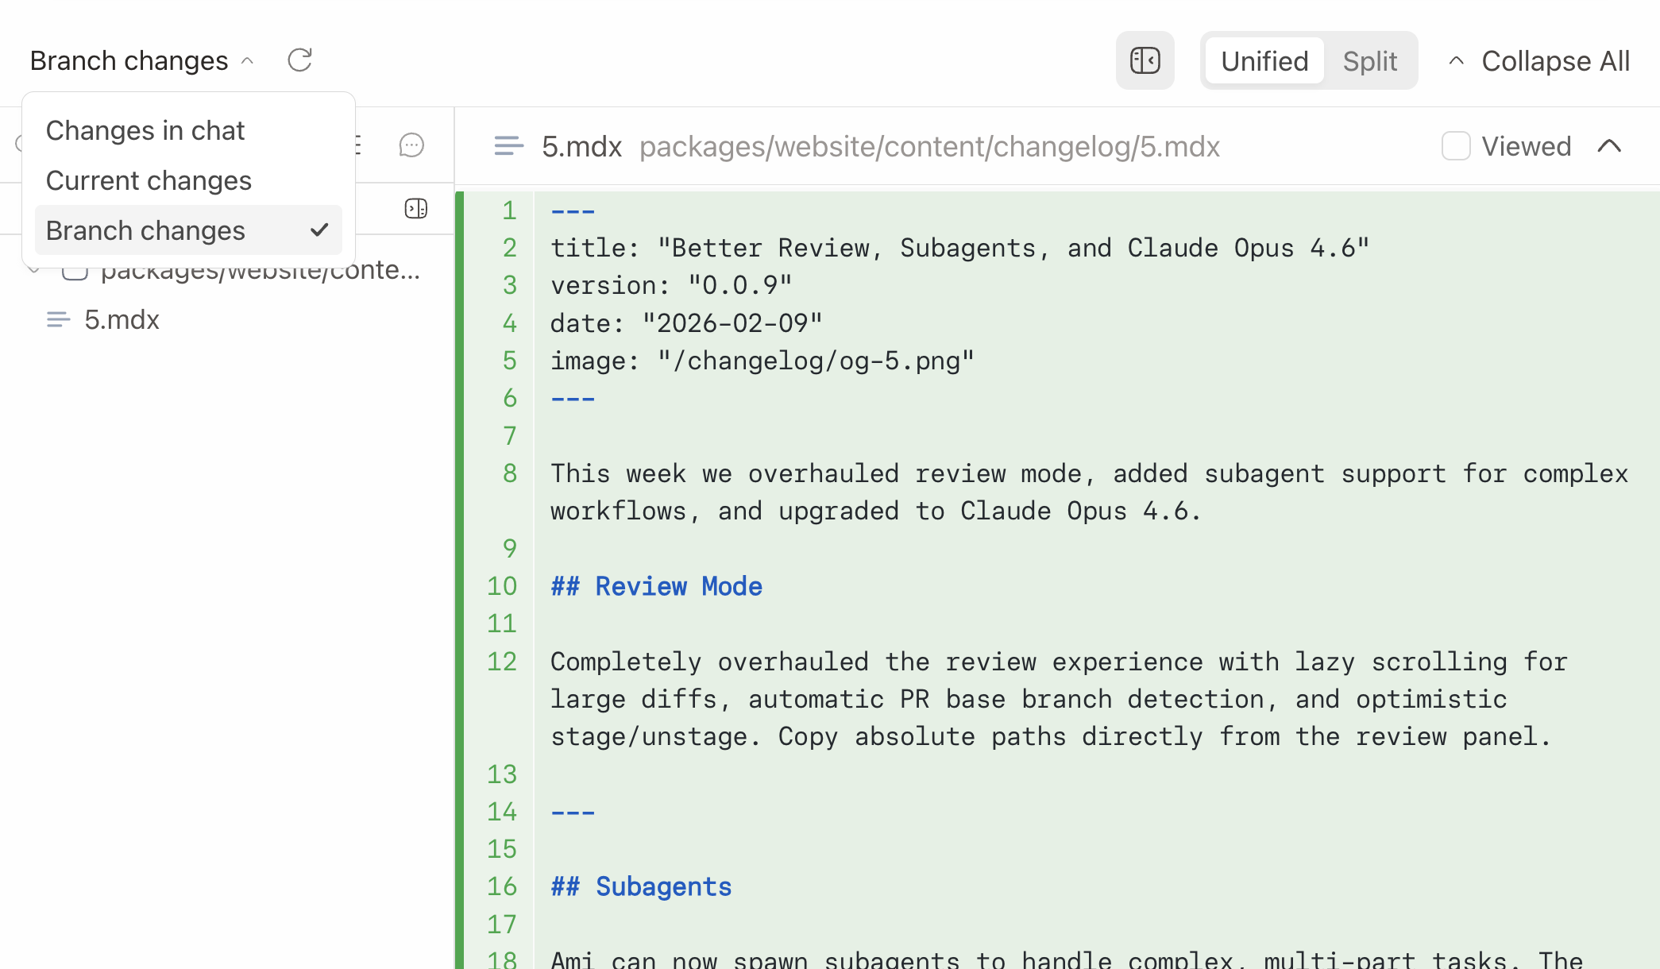Click the file path packages/website/content/changelog/5.mdx
The height and width of the screenshot is (969, 1660).
coord(929,146)
